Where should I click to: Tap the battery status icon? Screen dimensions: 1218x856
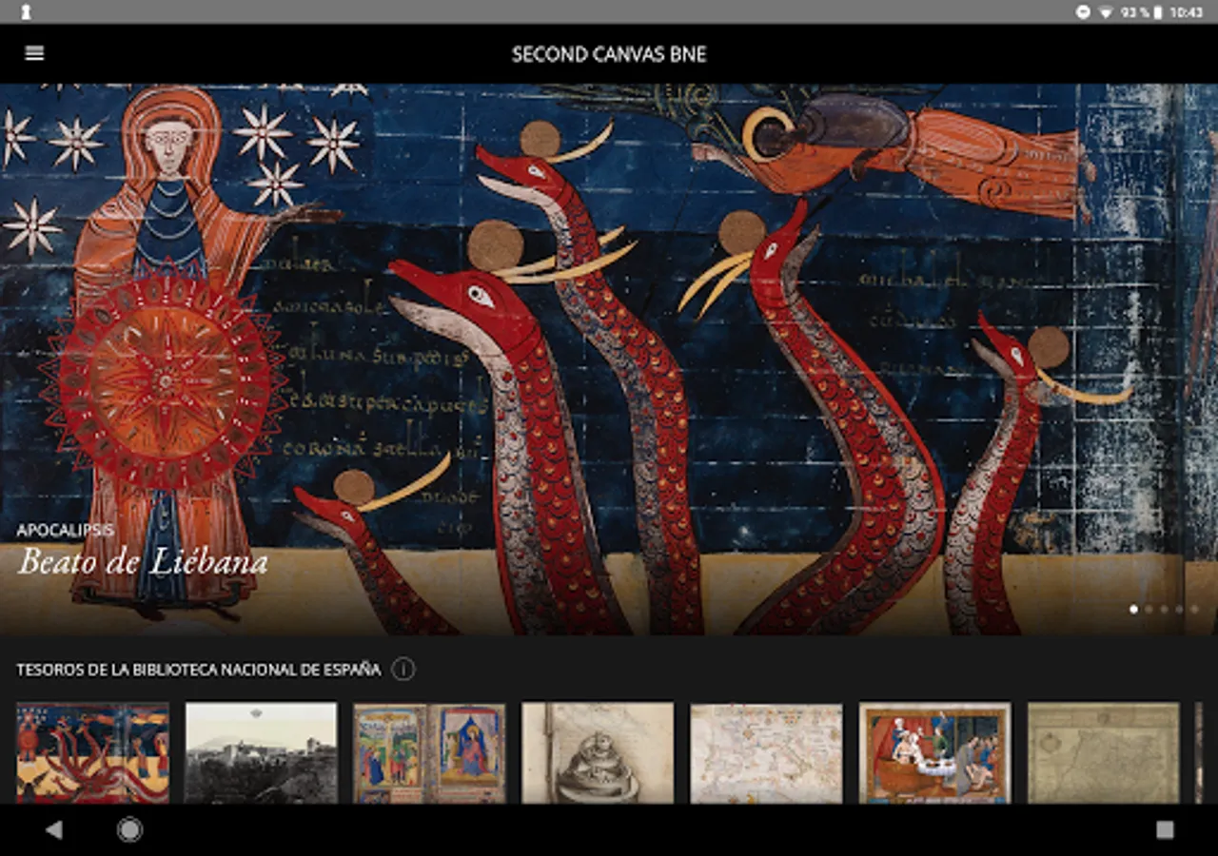[x=1159, y=12]
